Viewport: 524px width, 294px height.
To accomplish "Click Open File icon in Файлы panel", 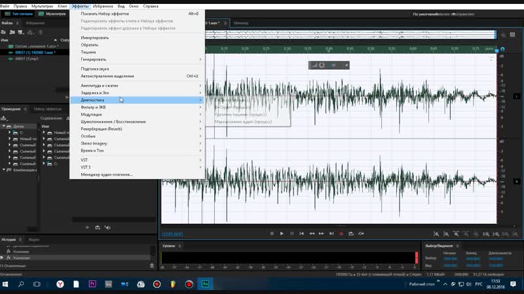I will 3,32.
